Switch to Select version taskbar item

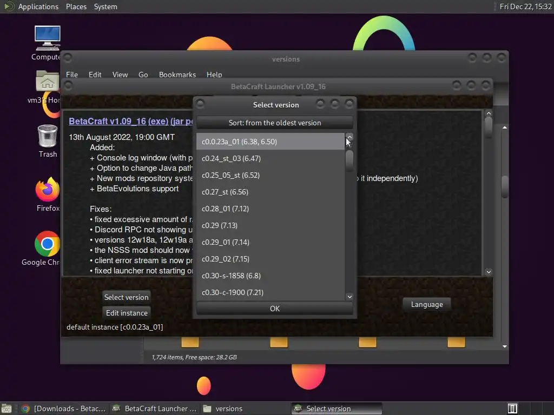(x=337, y=409)
